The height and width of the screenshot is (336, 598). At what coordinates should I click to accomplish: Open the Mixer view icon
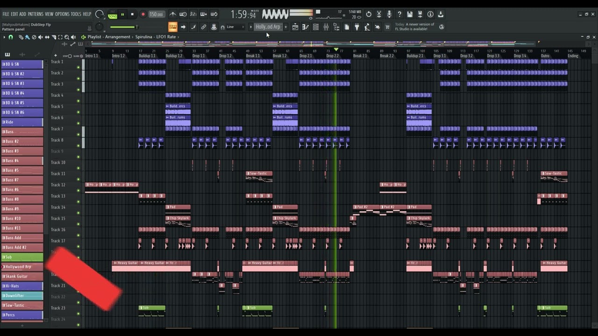[326, 27]
